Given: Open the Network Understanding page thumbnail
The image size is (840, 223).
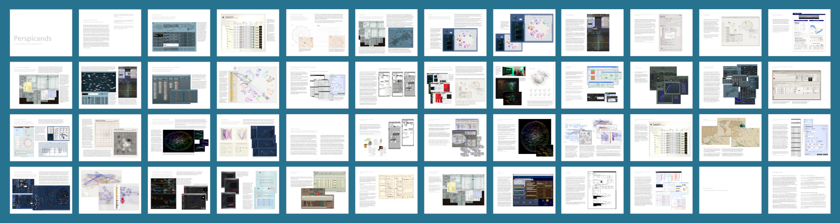Looking at the screenshot, I should pos(41,190).
